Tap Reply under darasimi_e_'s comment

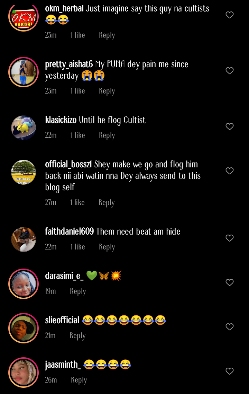(78, 291)
